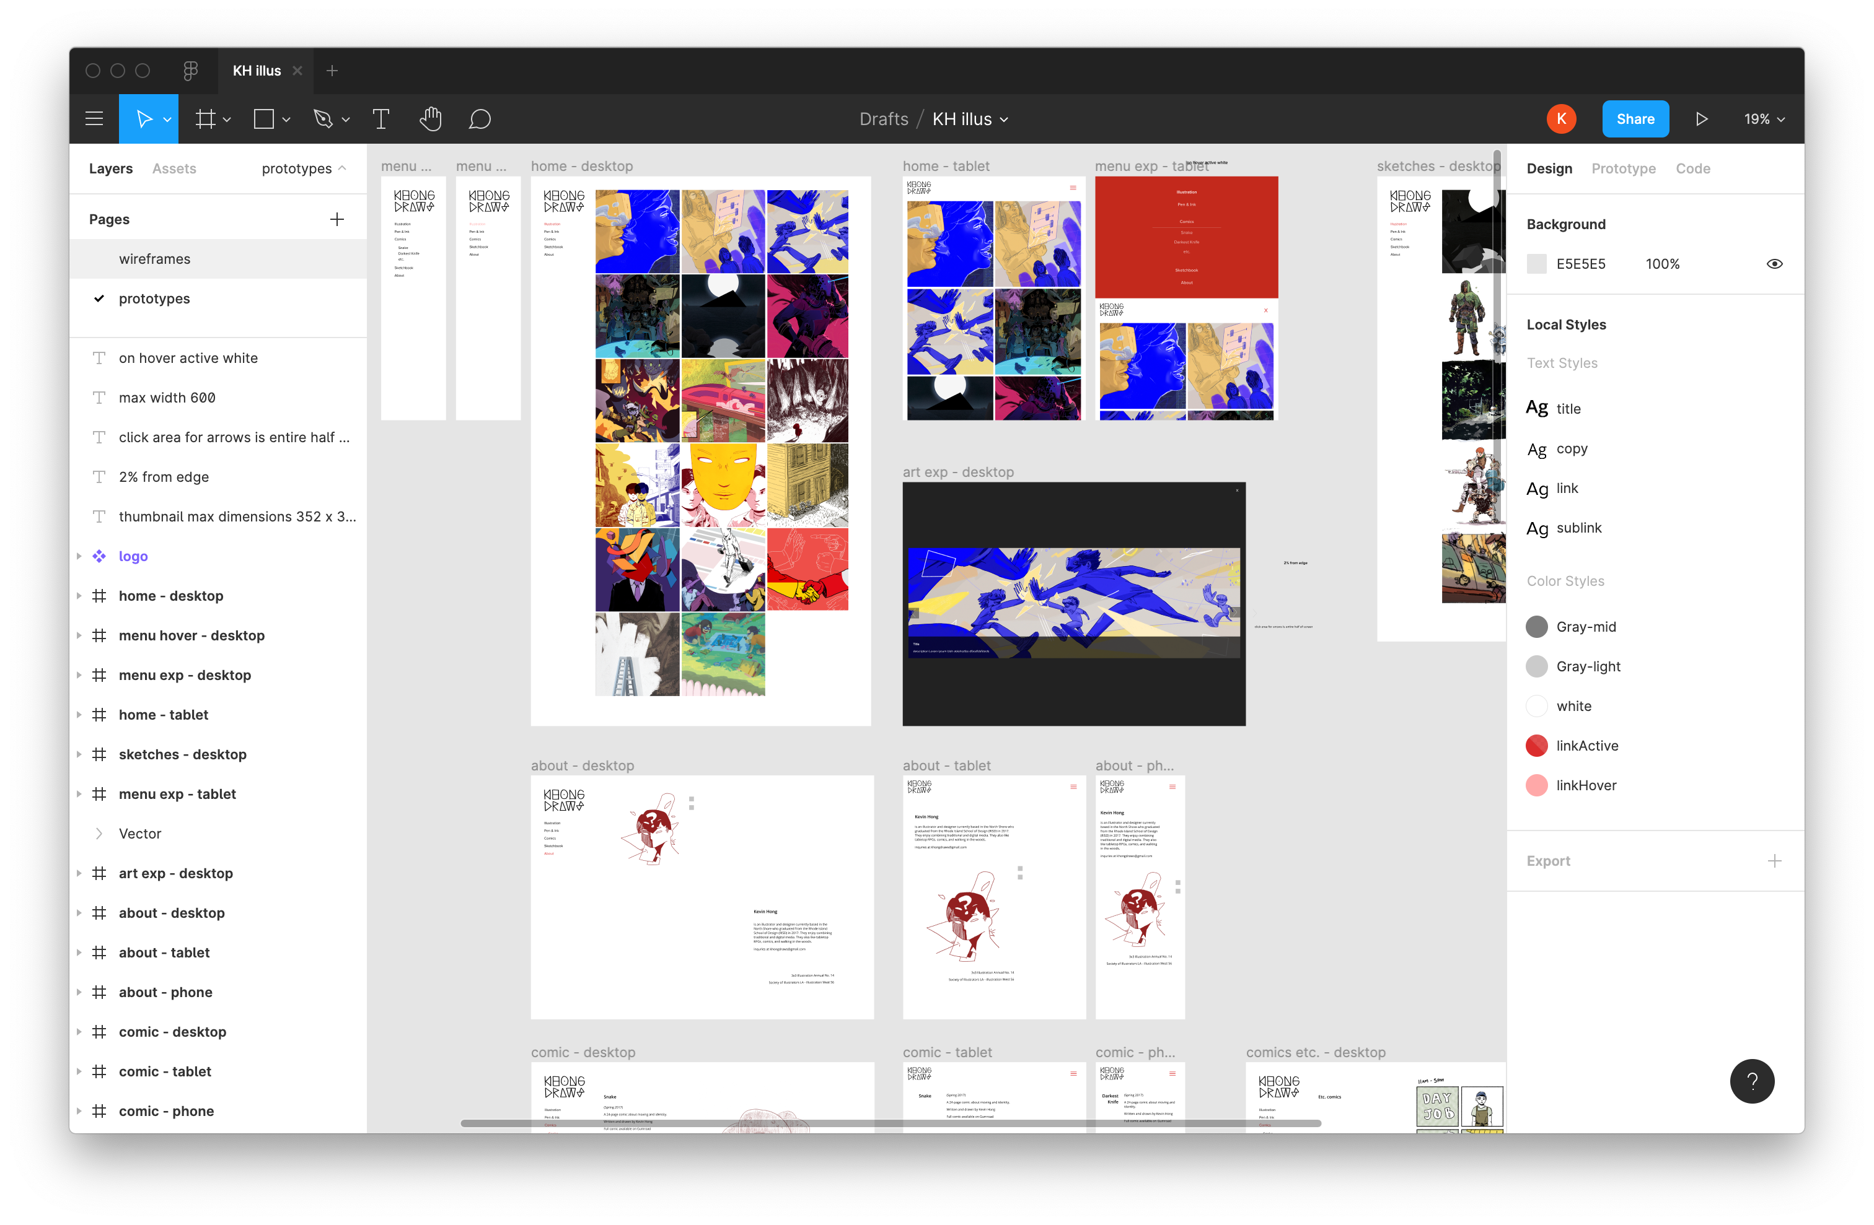Open the hamburger main menu

(x=94, y=119)
